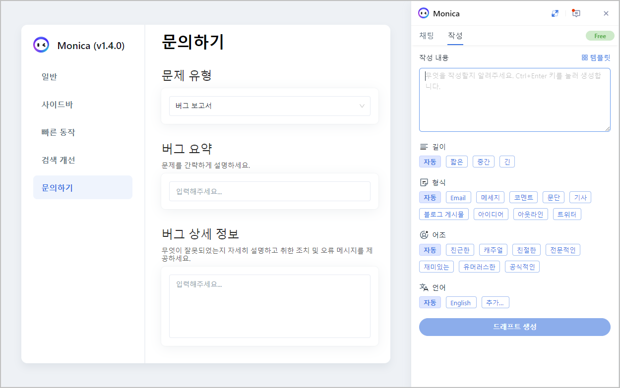Click the Monica (v1.4.0) logo in settings sidebar
This screenshot has height=388, width=620.
coord(41,45)
